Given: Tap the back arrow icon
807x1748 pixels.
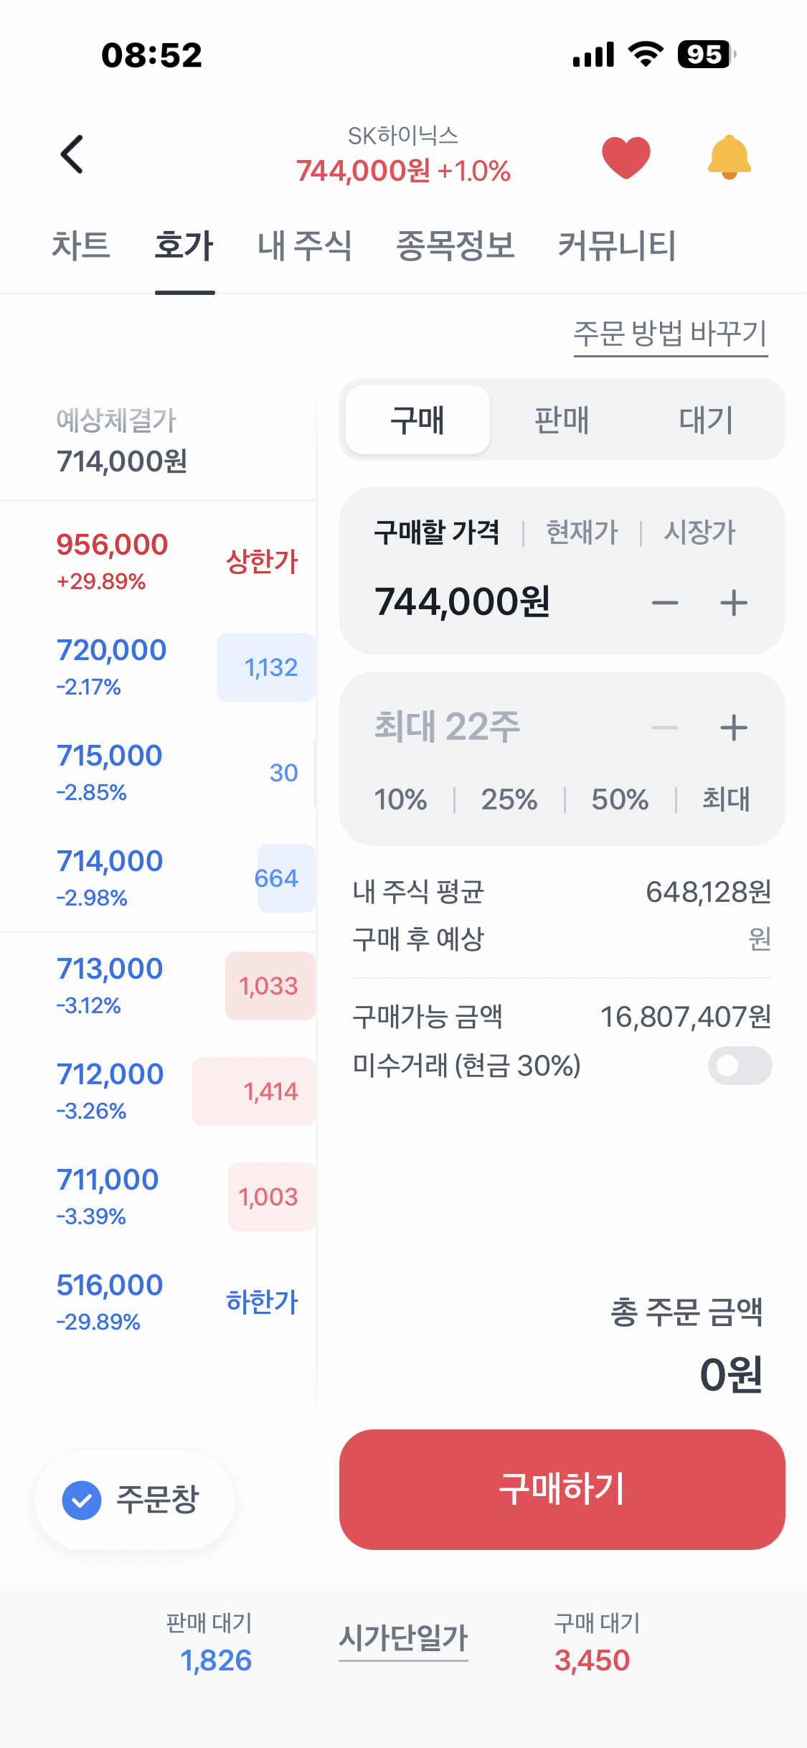Looking at the screenshot, I should (72, 154).
